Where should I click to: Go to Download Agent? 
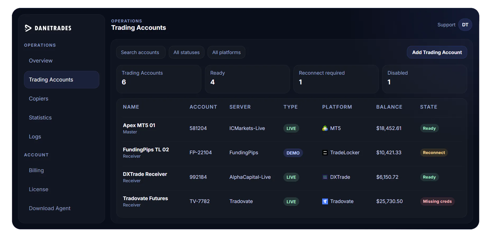coord(50,208)
